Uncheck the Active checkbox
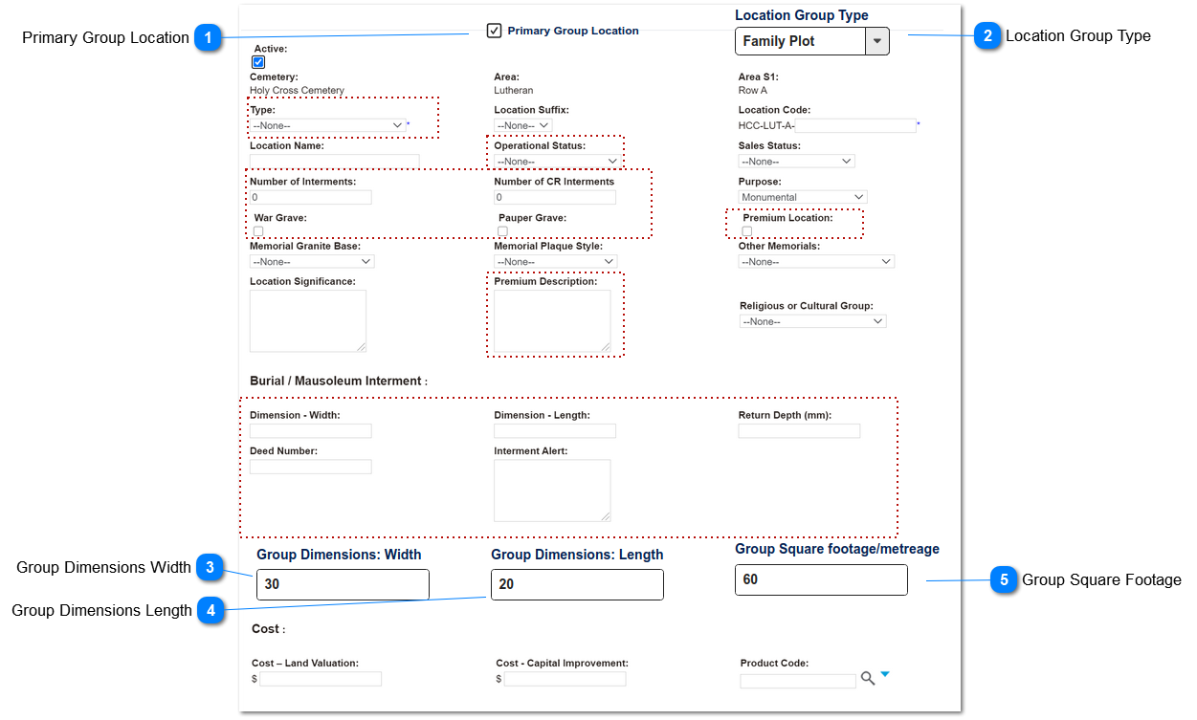 click(x=258, y=62)
